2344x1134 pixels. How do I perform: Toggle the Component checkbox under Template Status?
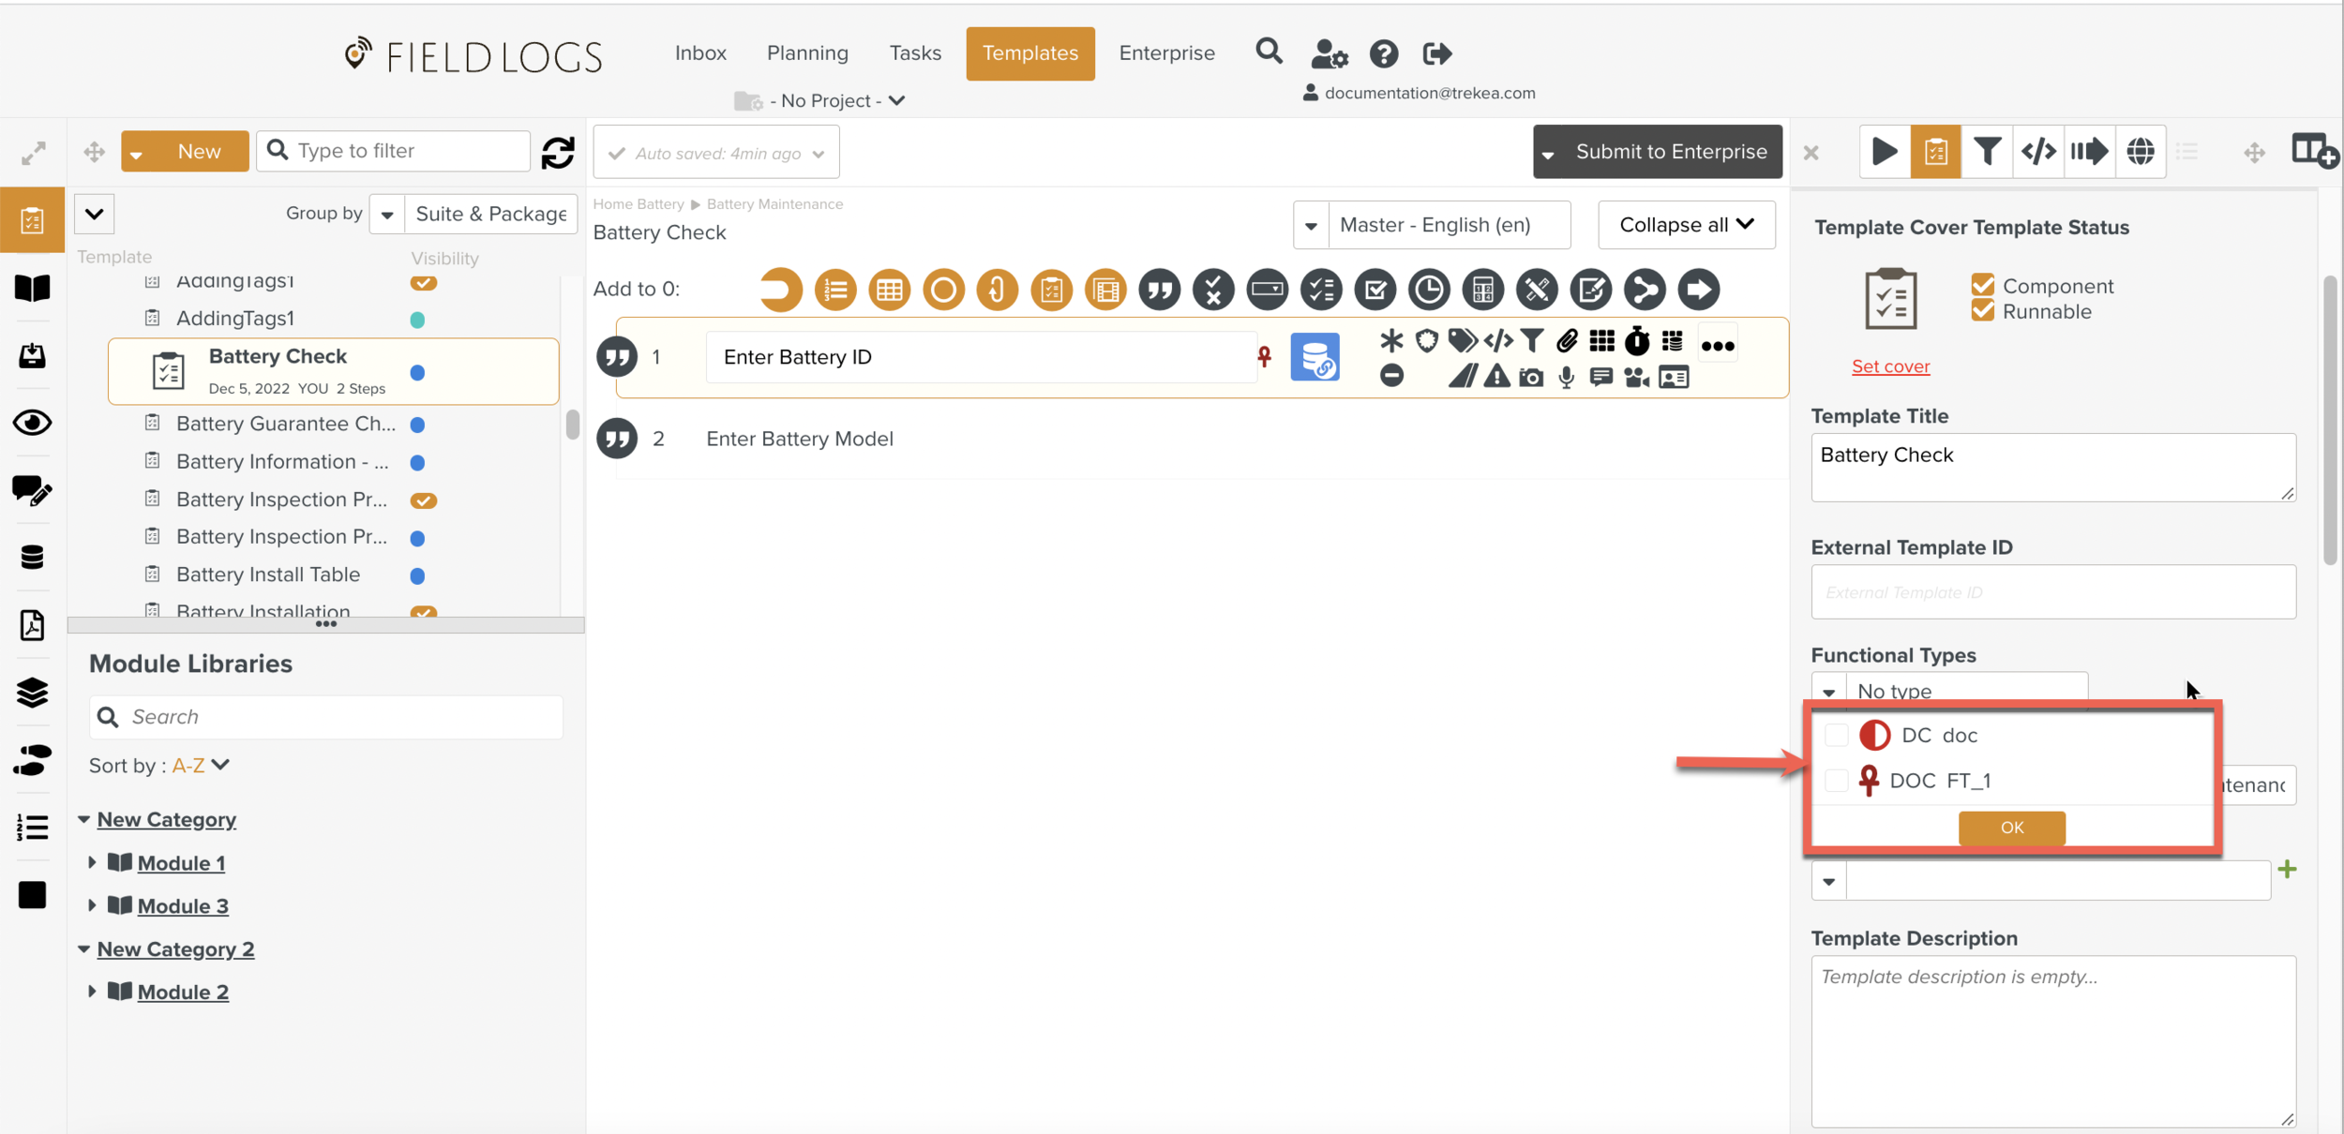[x=1984, y=286]
